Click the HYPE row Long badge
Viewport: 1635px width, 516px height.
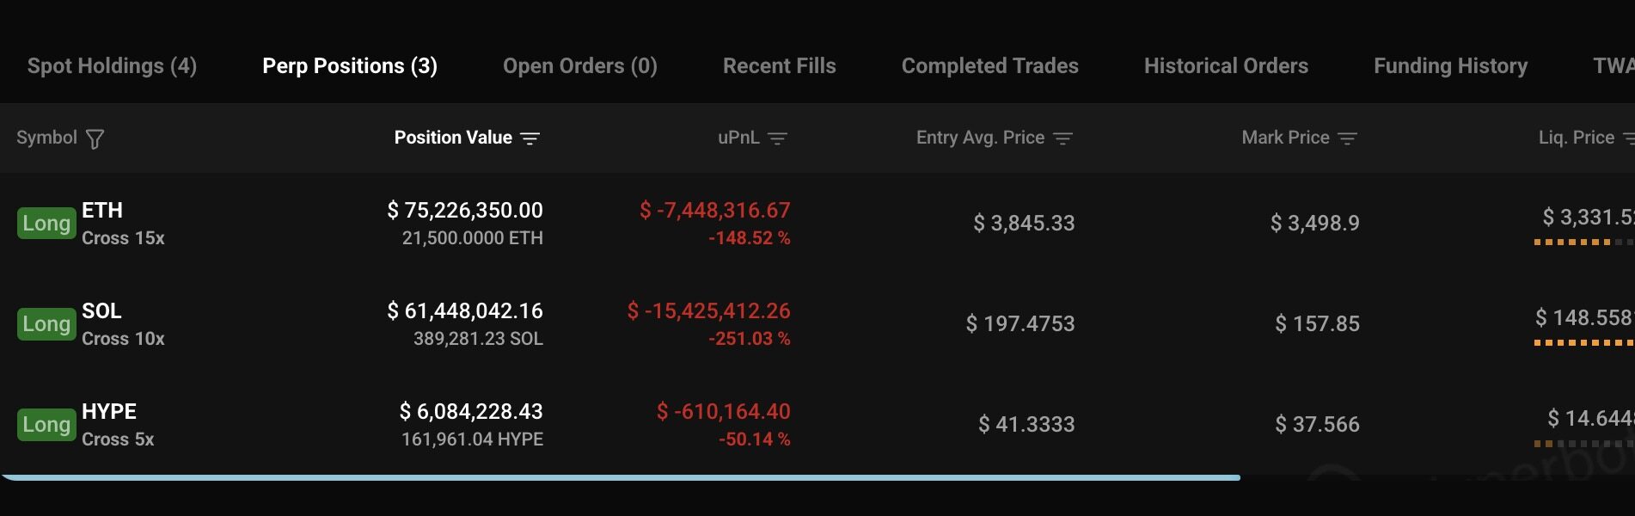point(46,425)
